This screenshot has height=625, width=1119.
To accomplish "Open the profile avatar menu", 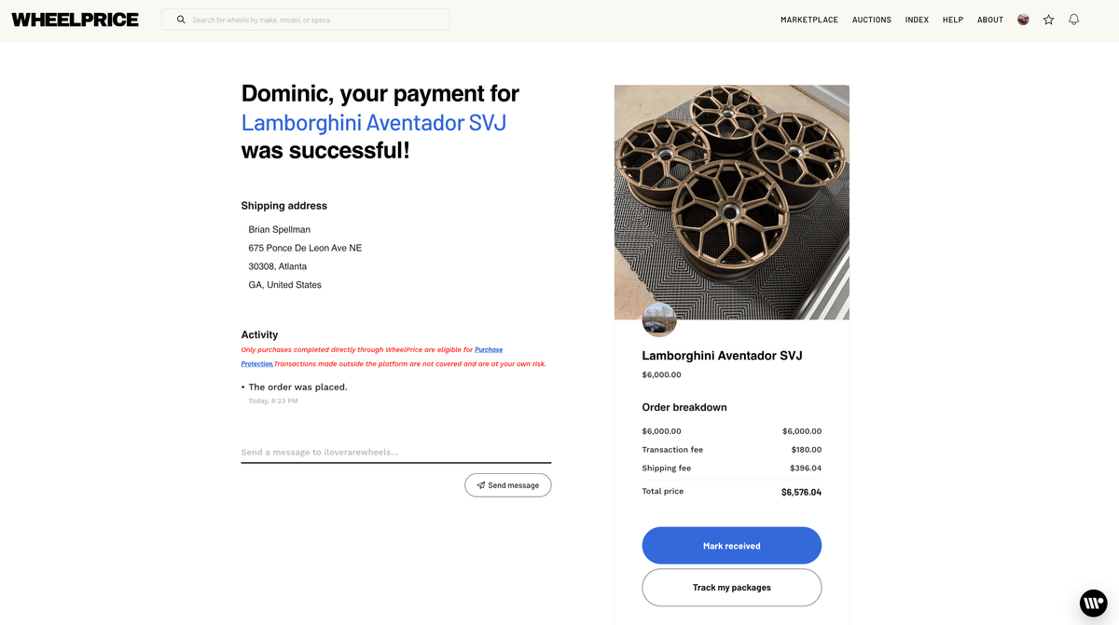I will 1023,19.
